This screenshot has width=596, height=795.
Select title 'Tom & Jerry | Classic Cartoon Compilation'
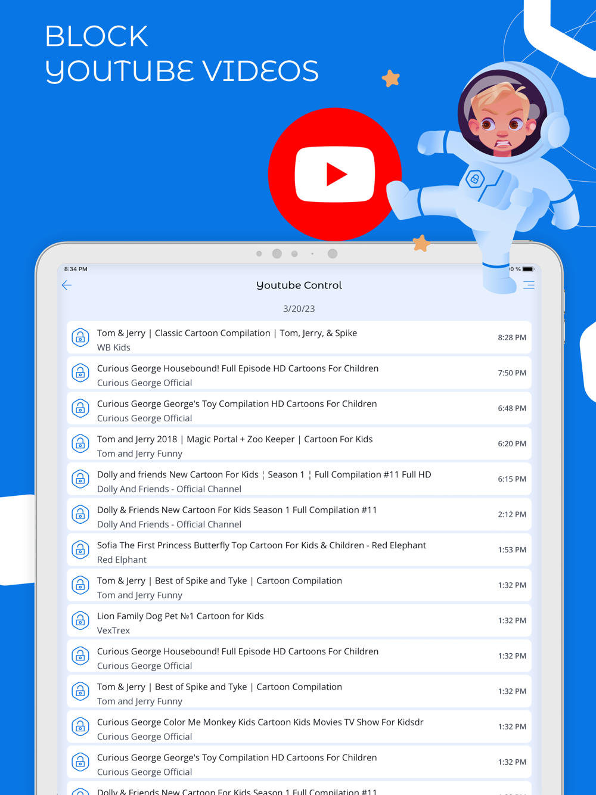pyautogui.click(x=227, y=333)
